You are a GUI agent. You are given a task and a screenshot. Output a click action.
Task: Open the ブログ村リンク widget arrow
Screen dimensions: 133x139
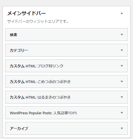coord(122,66)
